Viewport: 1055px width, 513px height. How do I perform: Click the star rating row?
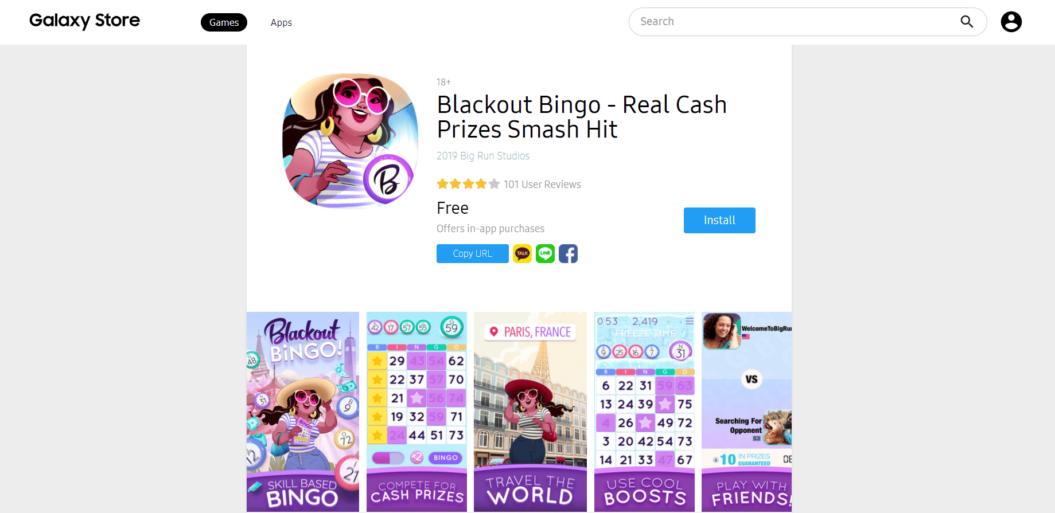coord(468,184)
